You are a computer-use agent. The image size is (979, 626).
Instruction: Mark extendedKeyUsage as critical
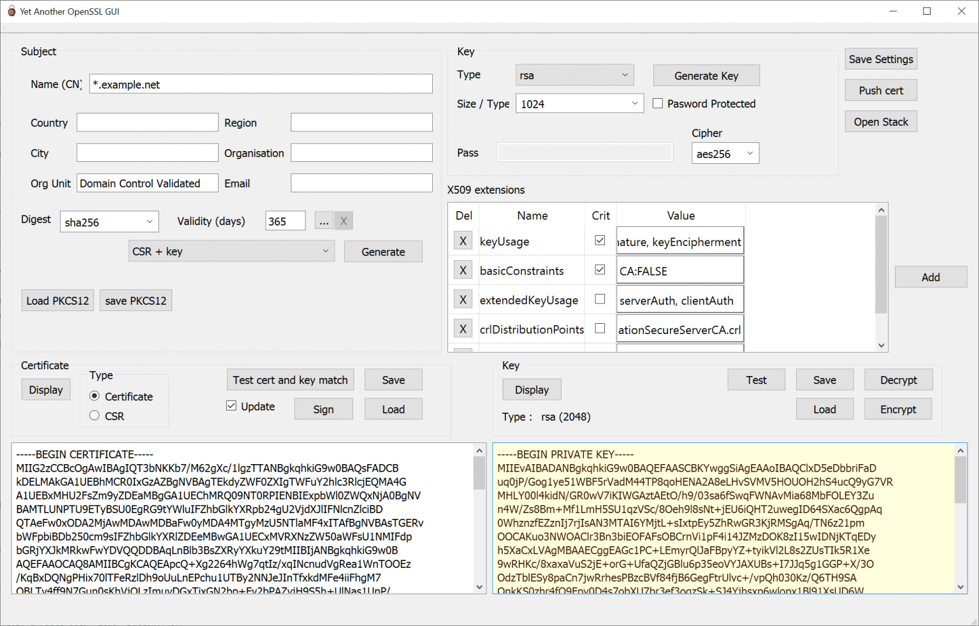coord(600,299)
